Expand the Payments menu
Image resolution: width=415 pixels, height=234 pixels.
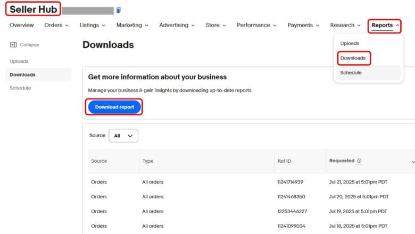(303, 25)
